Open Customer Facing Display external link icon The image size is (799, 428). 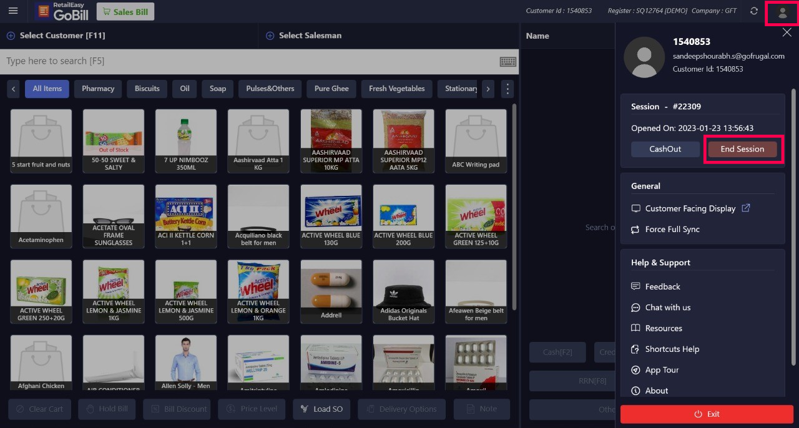745,208
